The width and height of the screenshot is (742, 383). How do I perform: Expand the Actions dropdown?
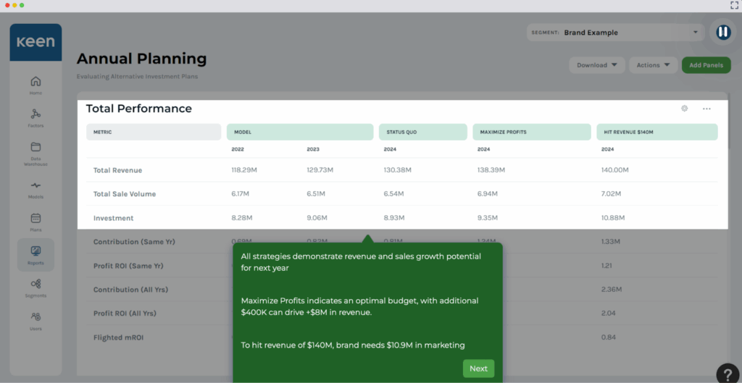(653, 65)
